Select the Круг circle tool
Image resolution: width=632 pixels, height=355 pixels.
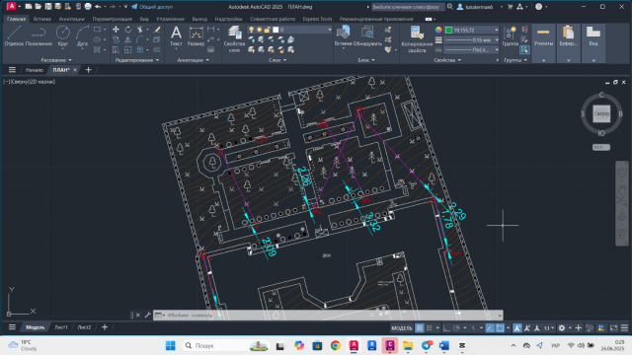point(63,35)
